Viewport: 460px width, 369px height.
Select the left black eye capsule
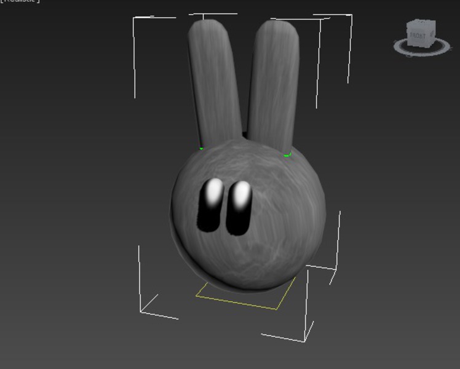(210, 205)
